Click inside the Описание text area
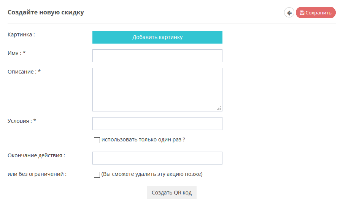The width and height of the screenshot is (343, 210). click(x=157, y=89)
